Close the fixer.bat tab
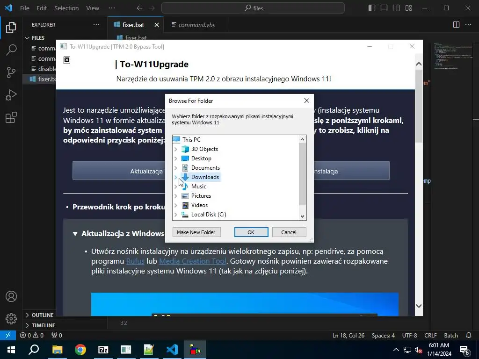 tap(157, 25)
